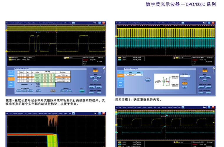
Task: Close control panel with round X in Search Configure window
Action: [214, 69]
